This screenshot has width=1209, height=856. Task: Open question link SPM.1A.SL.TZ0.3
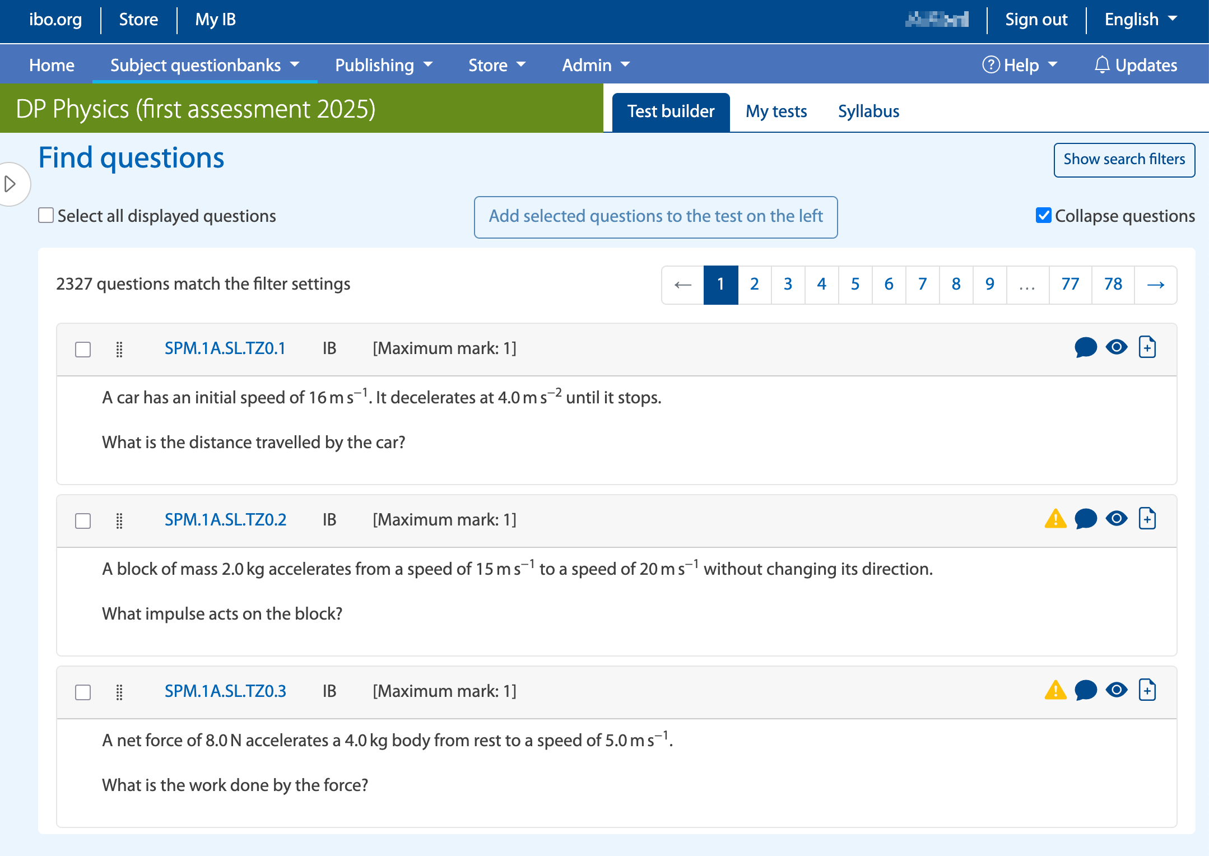(225, 691)
